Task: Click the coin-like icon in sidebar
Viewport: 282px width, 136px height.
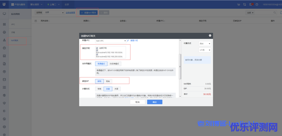Action: tap(4, 95)
